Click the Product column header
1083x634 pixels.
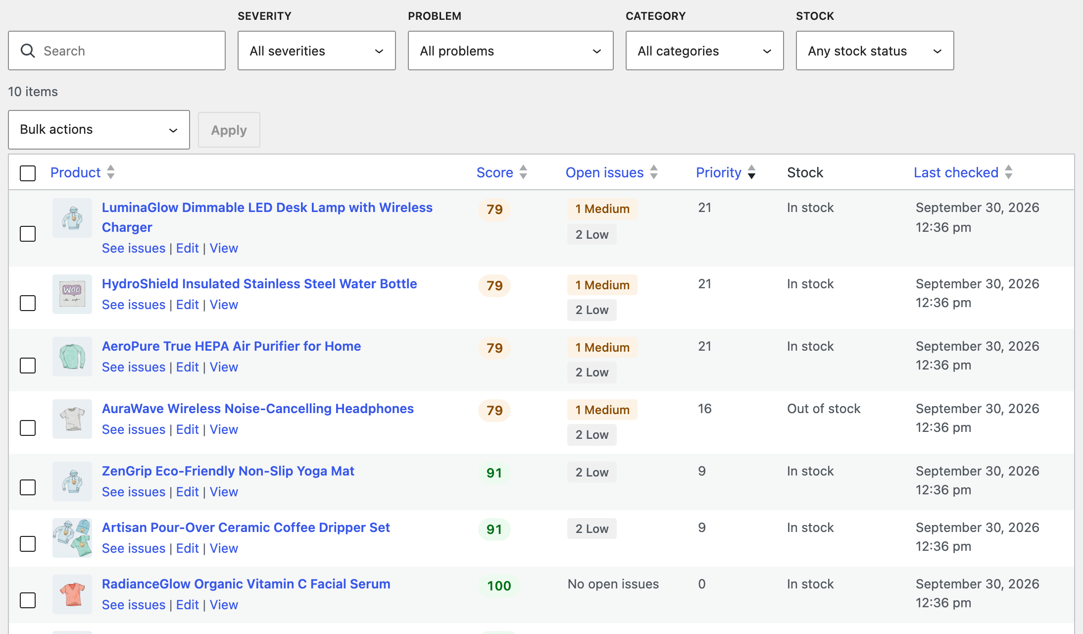(x=75, y=172)
